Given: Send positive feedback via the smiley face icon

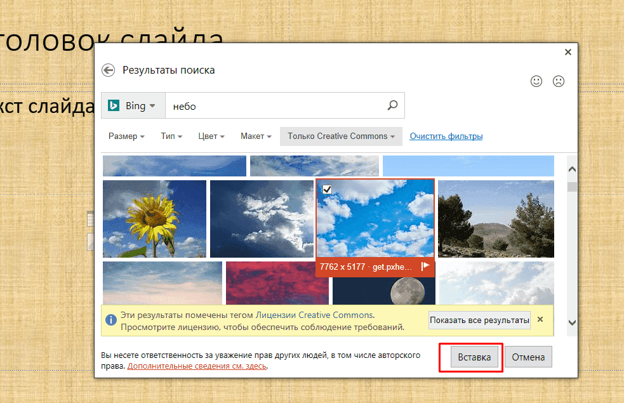Looking at the screenshot, I should point(536,81).
